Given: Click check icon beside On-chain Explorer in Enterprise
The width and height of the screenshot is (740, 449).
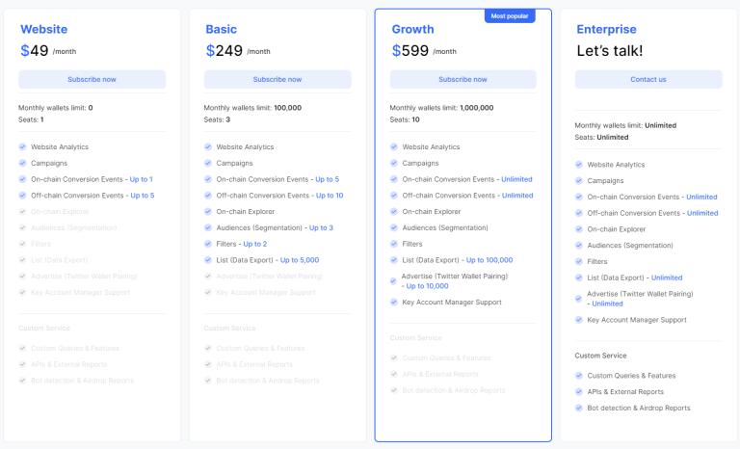Looking at the screenshot, I should pyautogui.click(x=579, y=229).
